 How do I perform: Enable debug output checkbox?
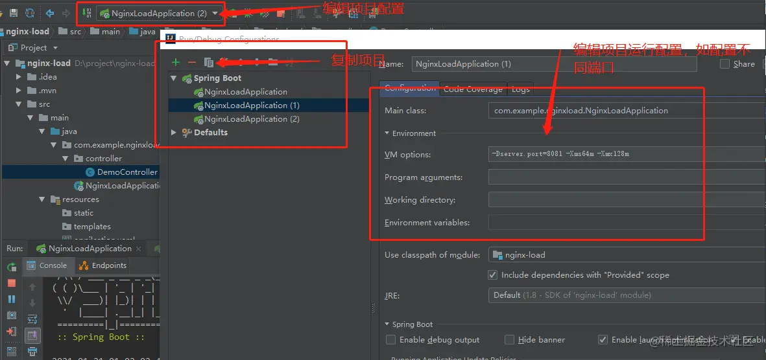[390, 339]
